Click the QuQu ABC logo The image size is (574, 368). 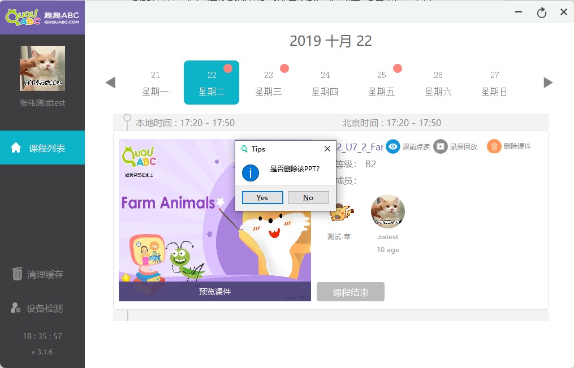tap(42, 17)
